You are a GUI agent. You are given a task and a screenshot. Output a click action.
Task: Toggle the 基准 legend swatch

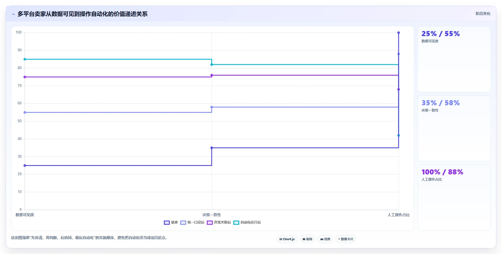coord(167,223)
